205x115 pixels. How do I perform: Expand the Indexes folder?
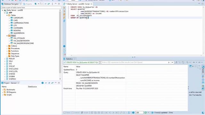click(x=7, y=46)
